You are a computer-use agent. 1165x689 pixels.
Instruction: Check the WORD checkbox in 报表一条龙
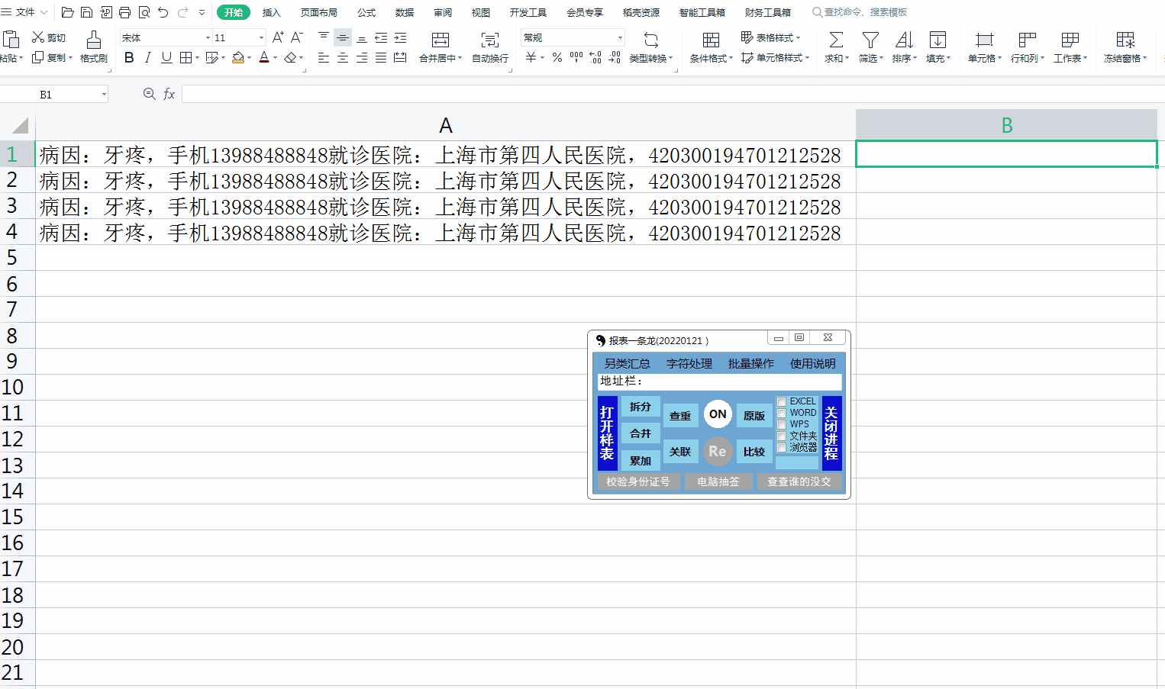pos(782,413)
